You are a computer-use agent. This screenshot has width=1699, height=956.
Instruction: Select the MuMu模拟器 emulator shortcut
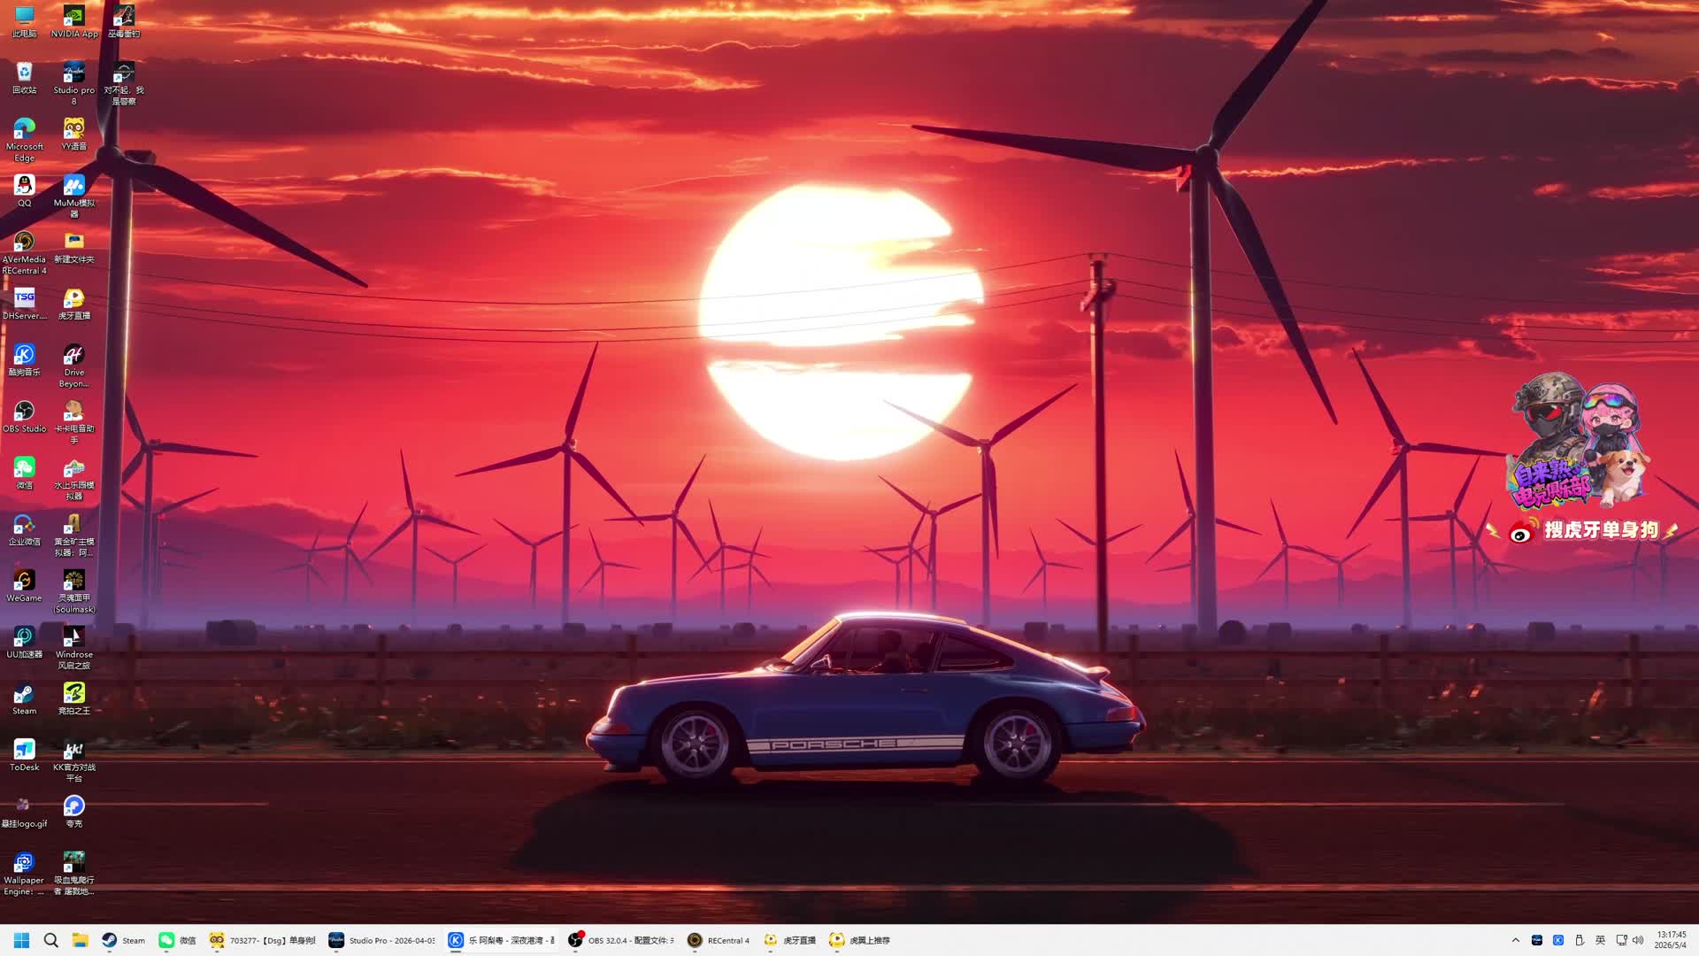(74, 197)
